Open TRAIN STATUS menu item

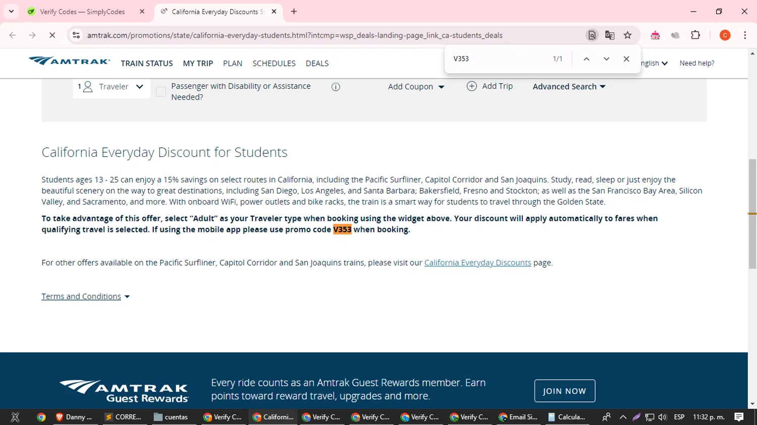(147, 64)
